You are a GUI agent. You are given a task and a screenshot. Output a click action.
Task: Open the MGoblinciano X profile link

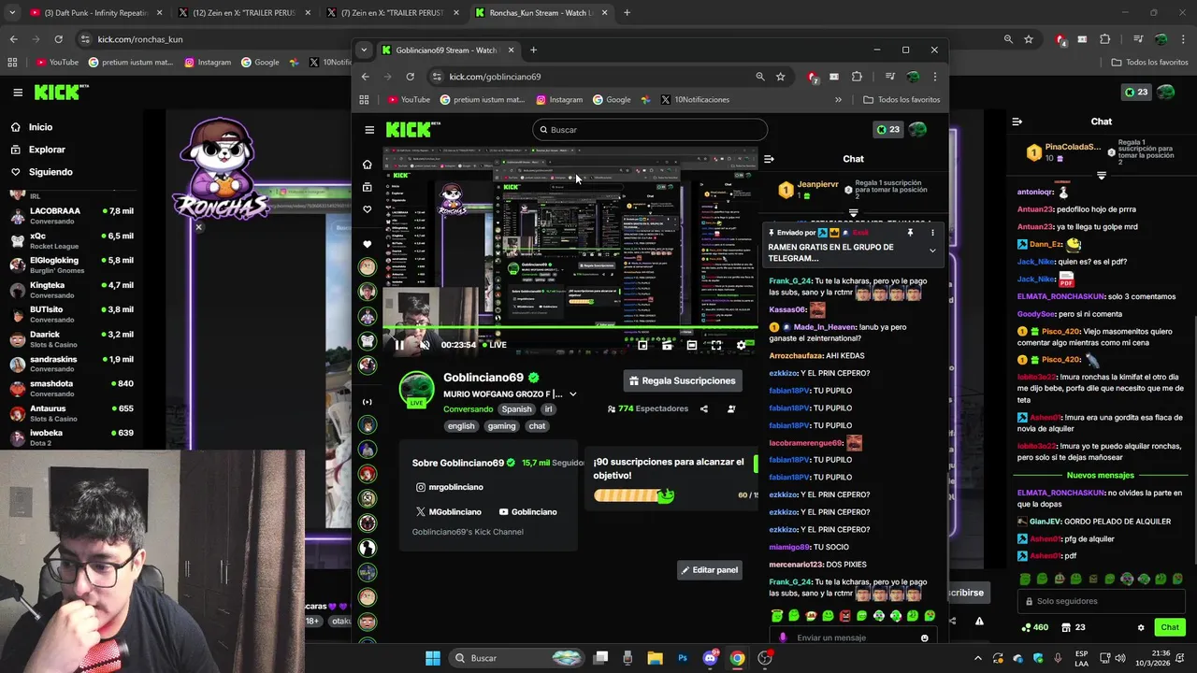click(449, 512)
